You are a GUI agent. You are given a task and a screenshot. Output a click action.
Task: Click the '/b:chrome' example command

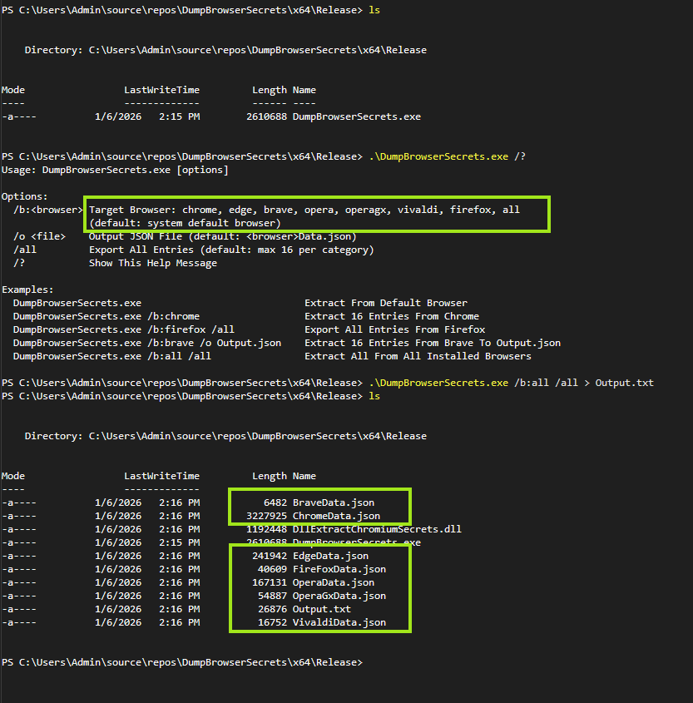[x=106, y=316]
